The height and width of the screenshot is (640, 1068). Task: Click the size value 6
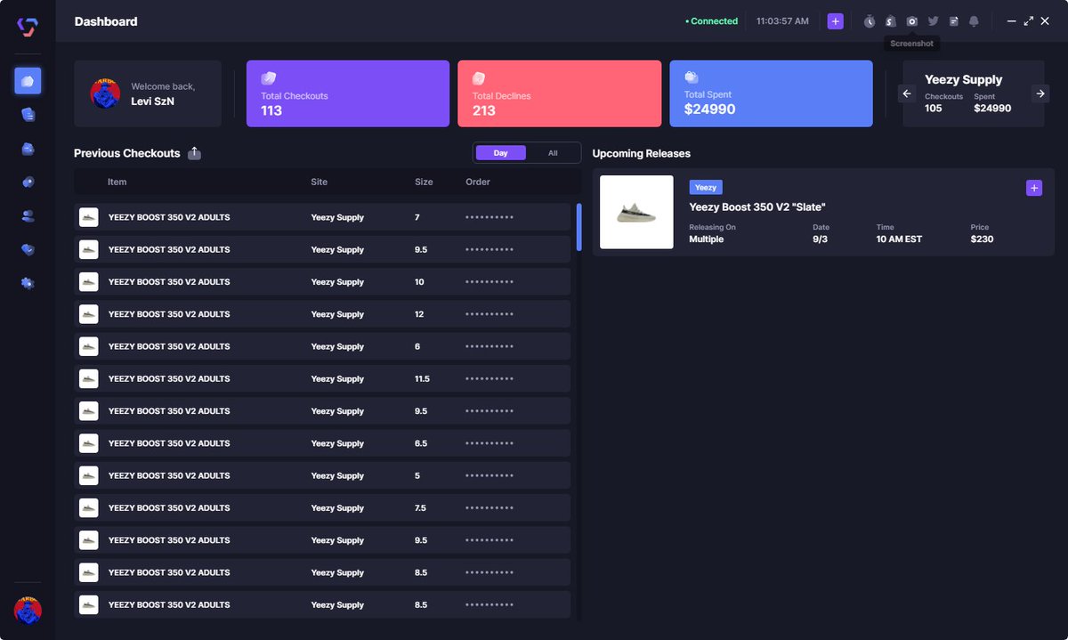(417, 346)
